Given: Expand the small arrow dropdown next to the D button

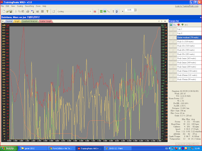Looking at the screenshot, I should [x=123, y=11].
